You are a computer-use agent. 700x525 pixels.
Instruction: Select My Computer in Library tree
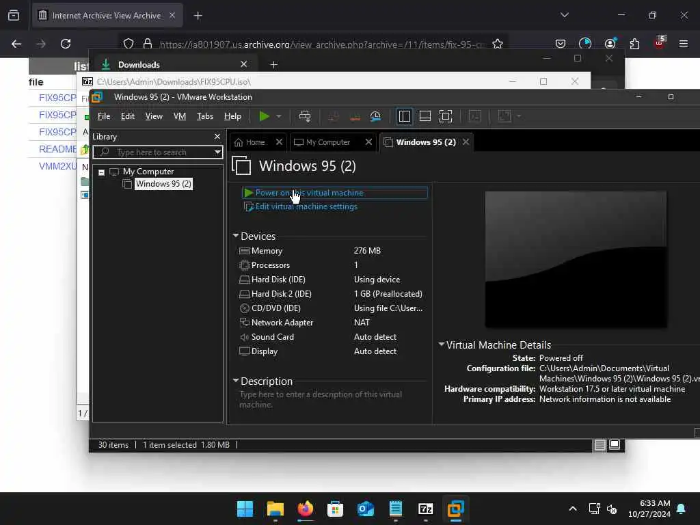(148, 172)
